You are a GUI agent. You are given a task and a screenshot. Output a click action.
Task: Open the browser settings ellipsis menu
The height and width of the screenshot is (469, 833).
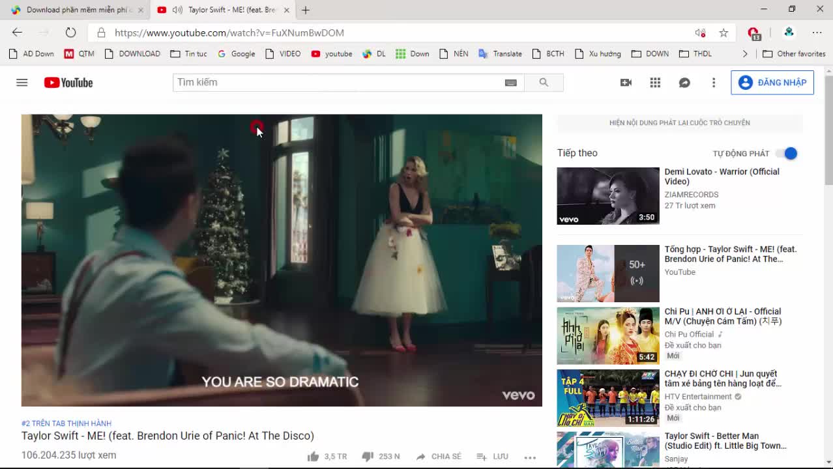pos(817,33)
